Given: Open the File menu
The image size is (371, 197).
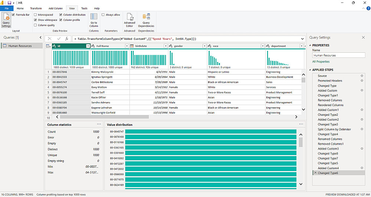Looking at the screenshot, I should tap(7, 8).
